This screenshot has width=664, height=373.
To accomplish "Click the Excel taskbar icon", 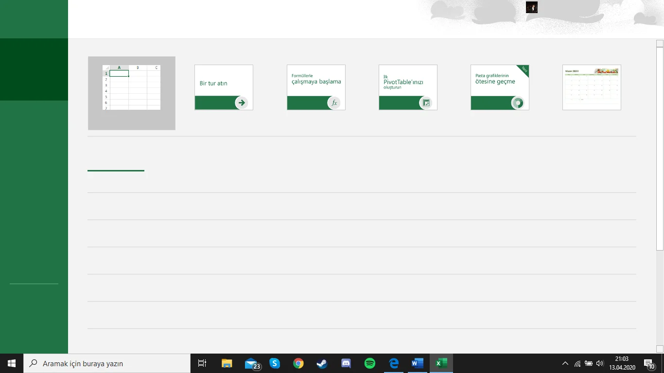I will 441,363.
